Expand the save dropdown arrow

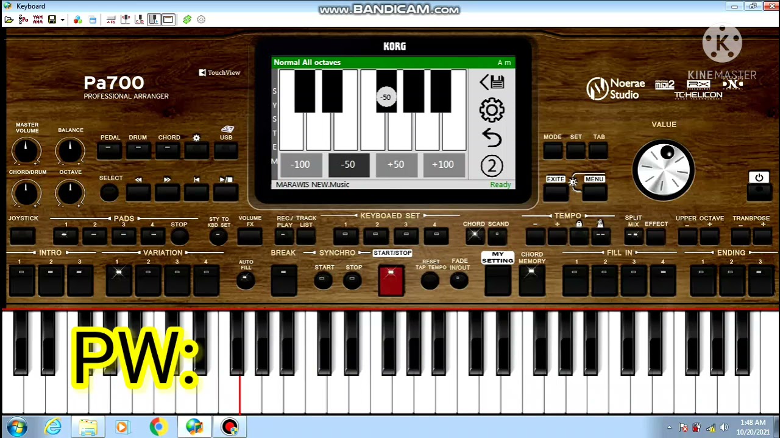[63, 20]
